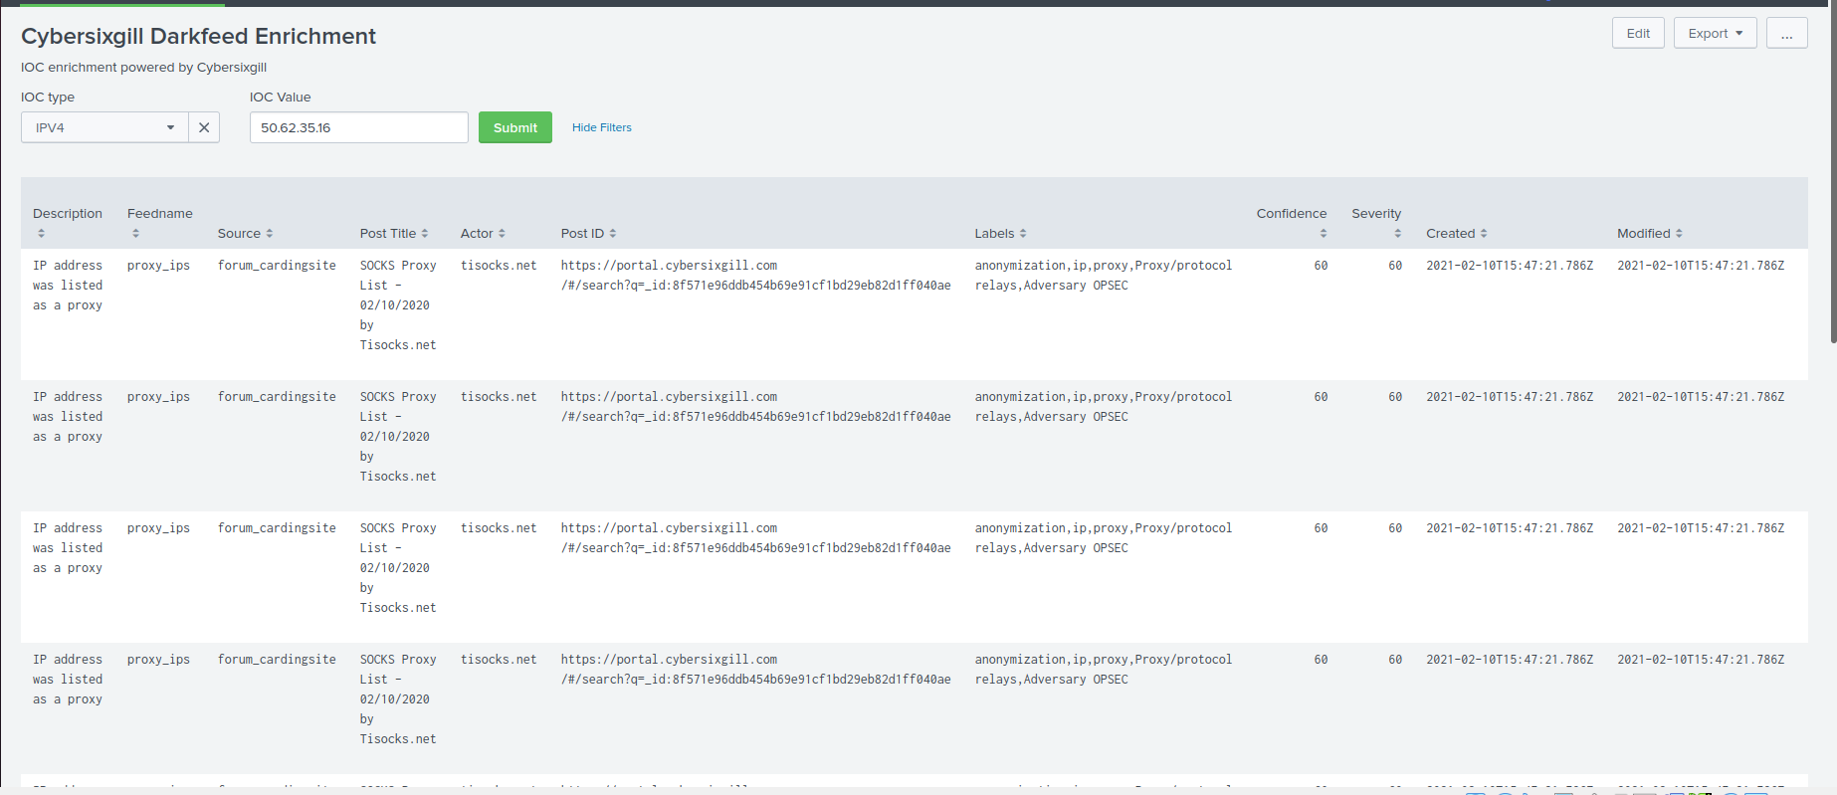Click first row's SOCKS Proxy List post title
This screenshot has width=1837, height=795.
click(x=398, y=305)
